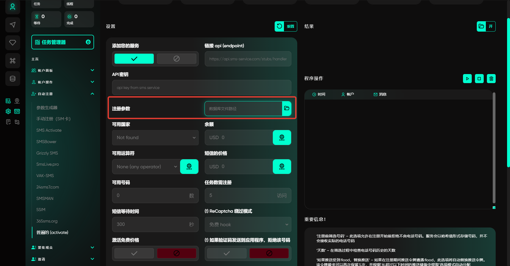Click the database icon in left sidebar
Image resolution: width=510 pixels, height=266 pixels.
[12, 79]
